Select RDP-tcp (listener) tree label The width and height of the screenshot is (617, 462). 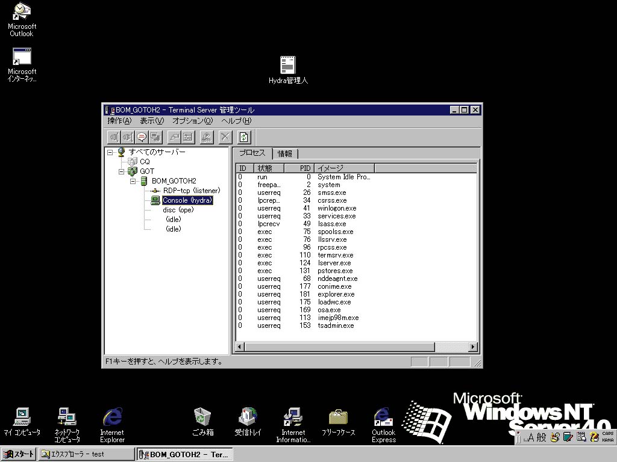pos(192,191)
